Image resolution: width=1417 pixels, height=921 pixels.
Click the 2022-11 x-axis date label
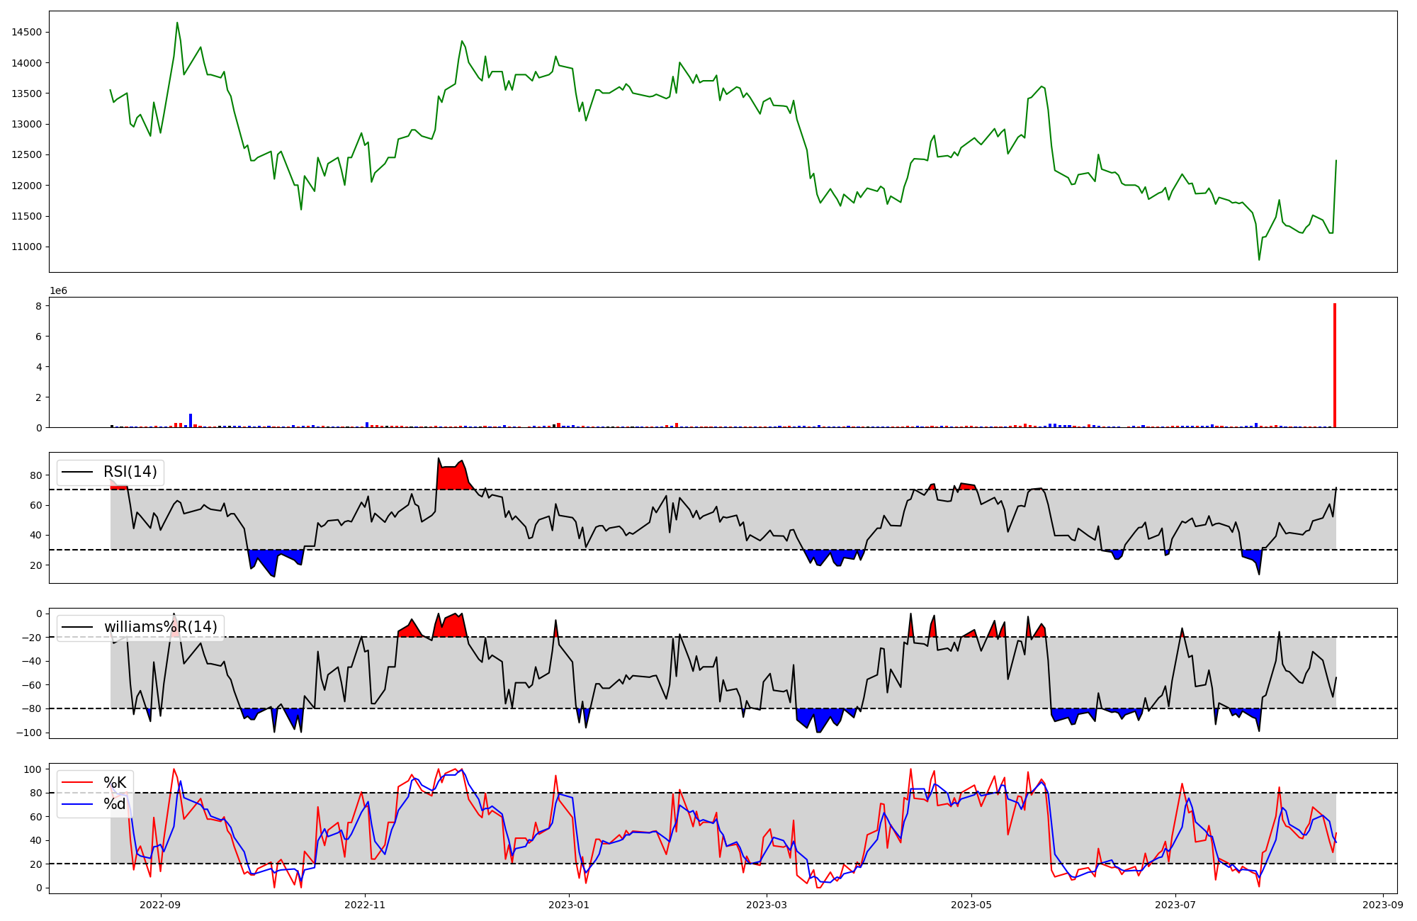[365, 905]
